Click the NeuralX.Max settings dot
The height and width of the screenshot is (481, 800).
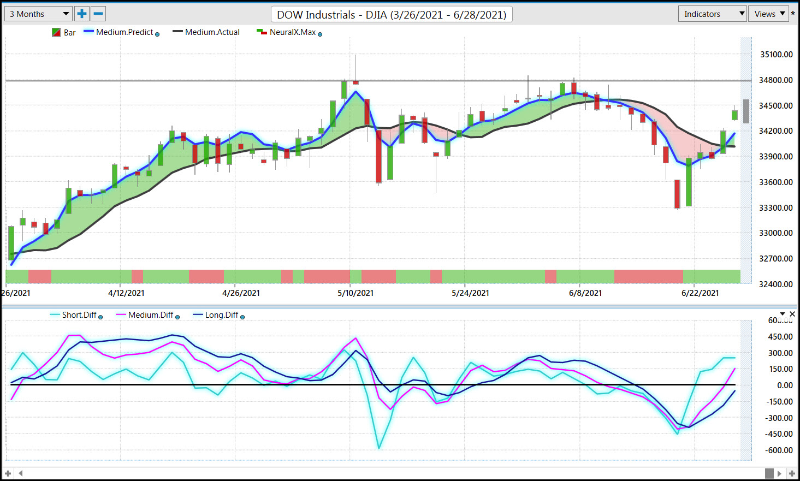(x=320, y=34)
